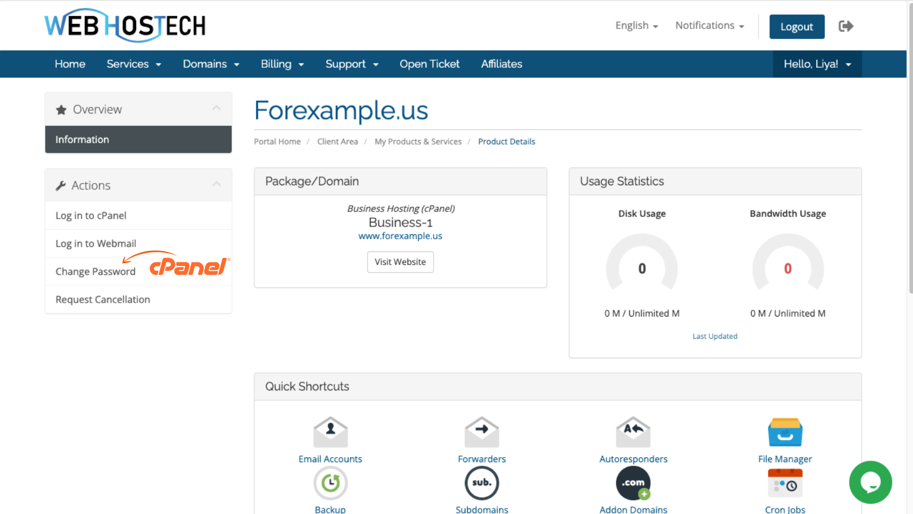
Task: Open the Cron Jobs calendar icon
Action: tap(785, 483)
